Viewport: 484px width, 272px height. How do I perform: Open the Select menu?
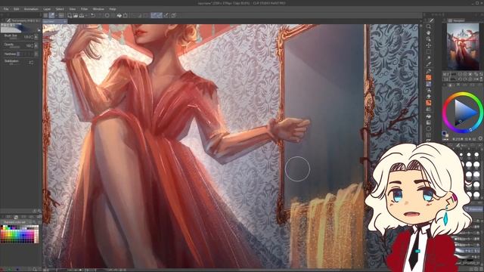60,9
